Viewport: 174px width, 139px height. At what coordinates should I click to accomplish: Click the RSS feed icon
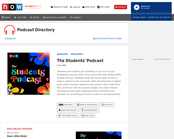[83, 115]
